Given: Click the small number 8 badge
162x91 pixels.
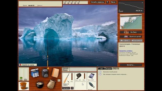Looking at the screenshot, I should 59,80.
